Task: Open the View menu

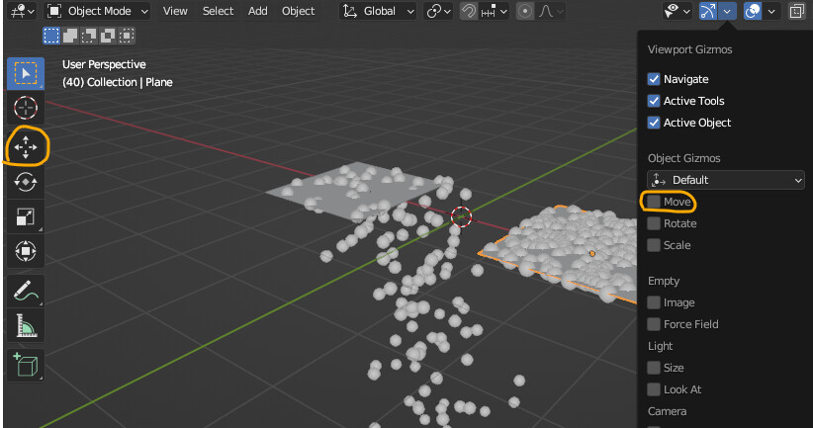Action: 175,11
